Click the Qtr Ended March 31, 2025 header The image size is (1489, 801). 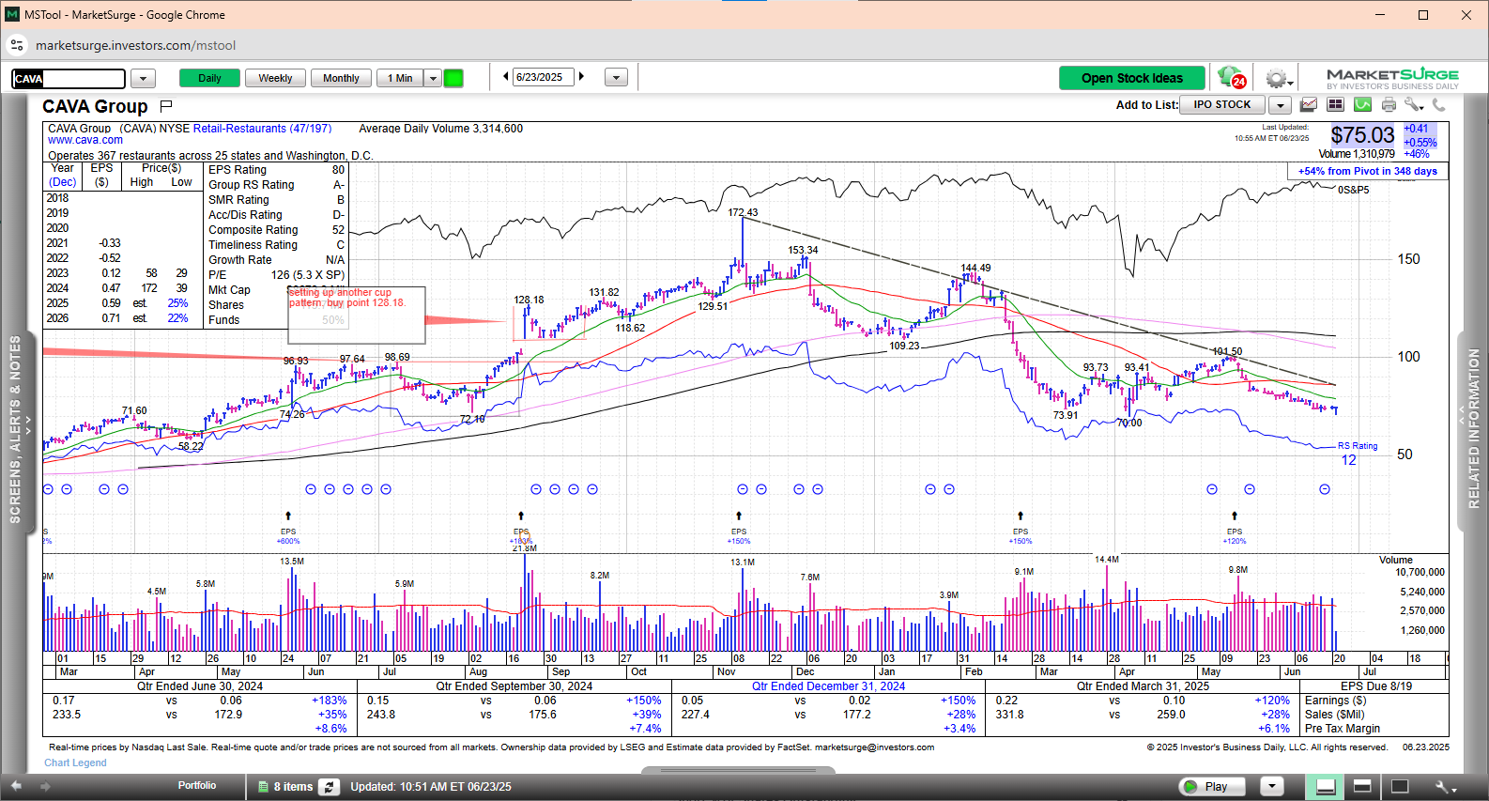[1143, 686]
